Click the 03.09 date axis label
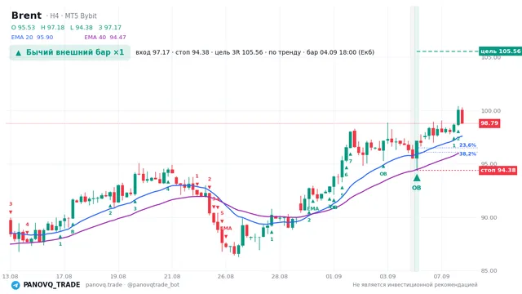Screen dimensions: 522x294 [x=387, y=276]
